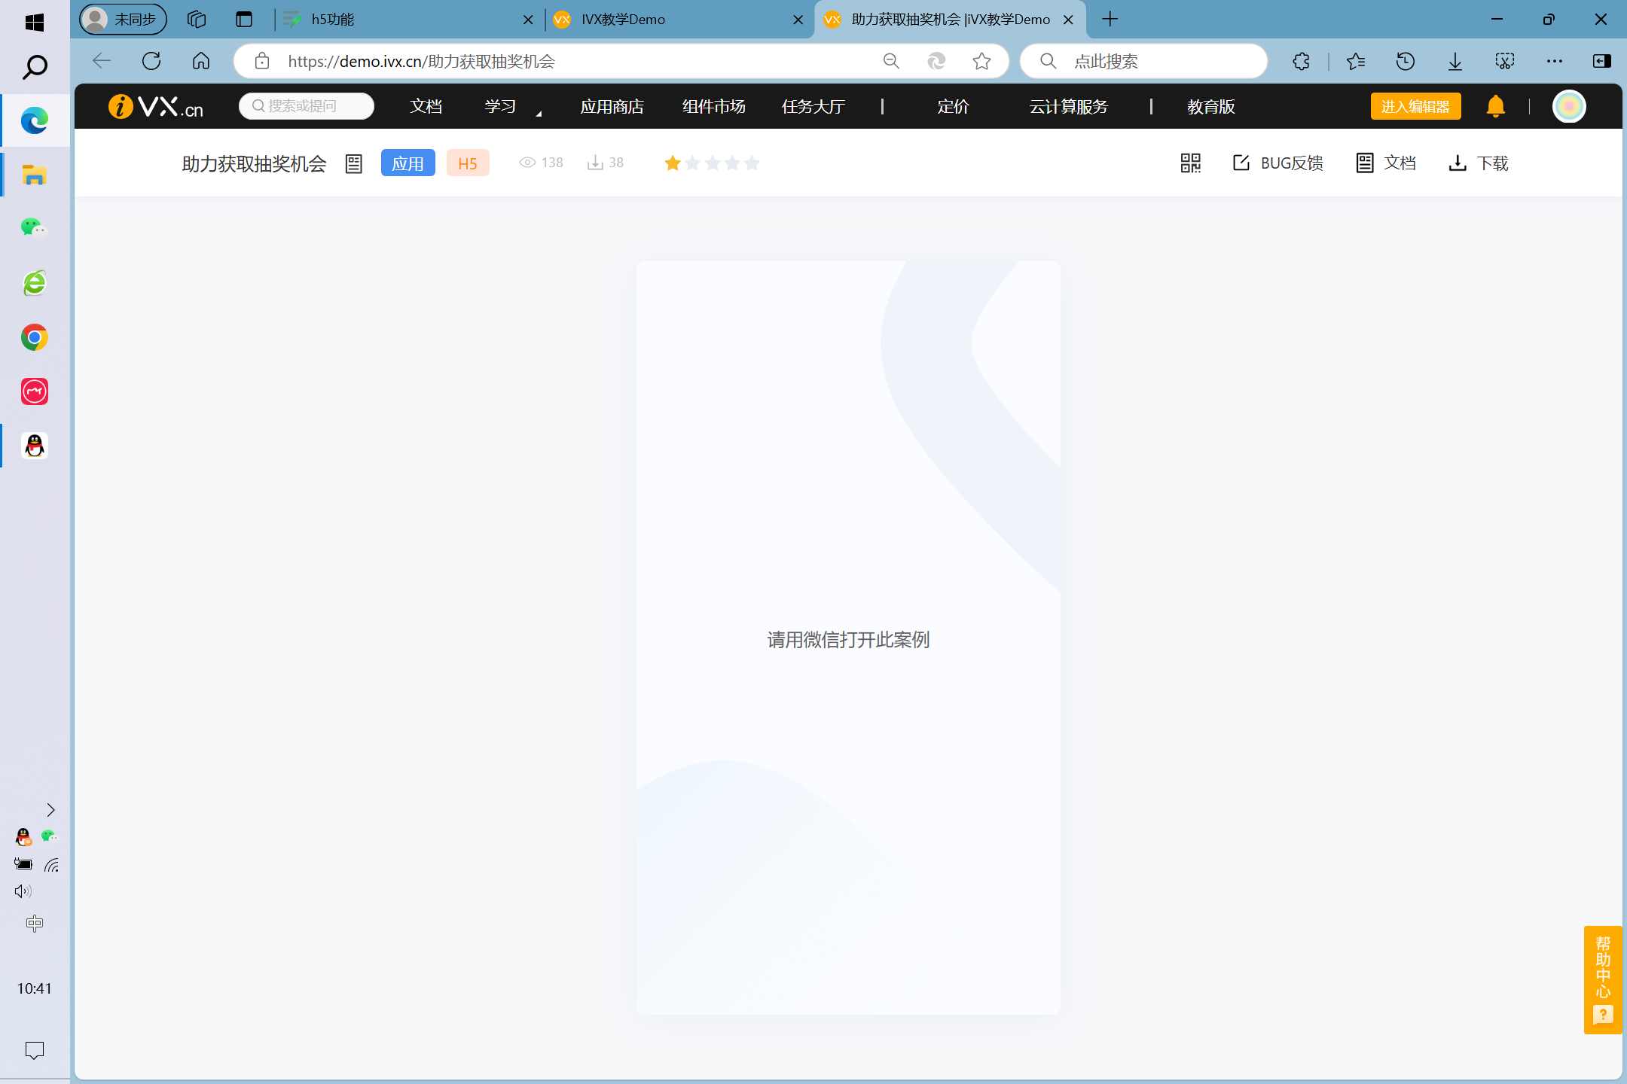Click the 未同步 profile button
1627x1084 pixels.
[124, 20]
